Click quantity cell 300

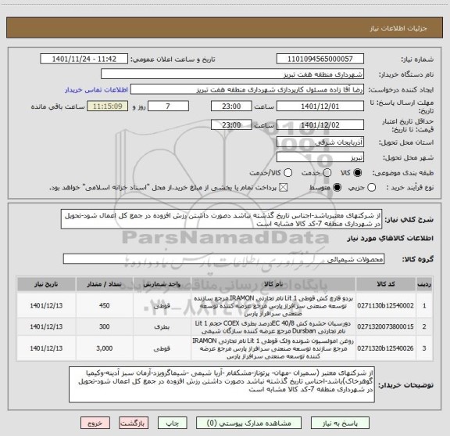click(x=105, y=326)
